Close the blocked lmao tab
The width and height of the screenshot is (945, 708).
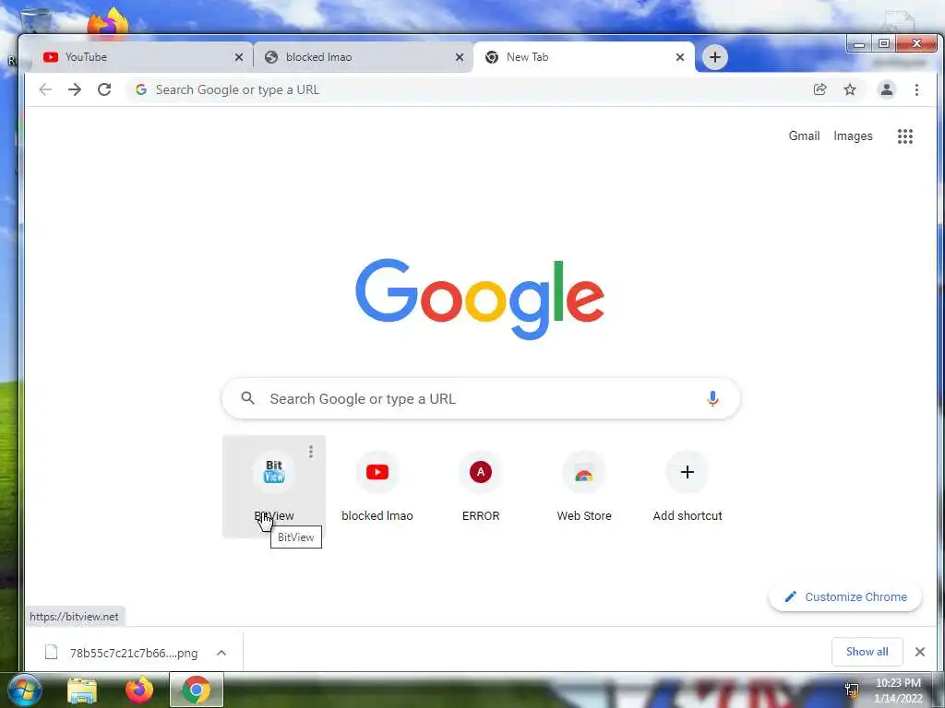[460, 57]
